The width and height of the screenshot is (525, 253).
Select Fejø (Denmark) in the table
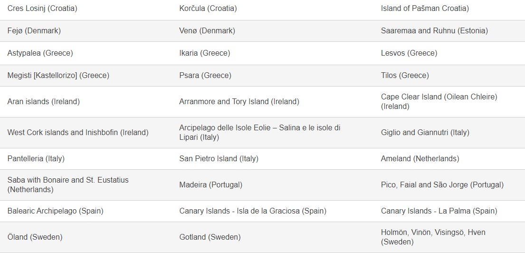34,31
